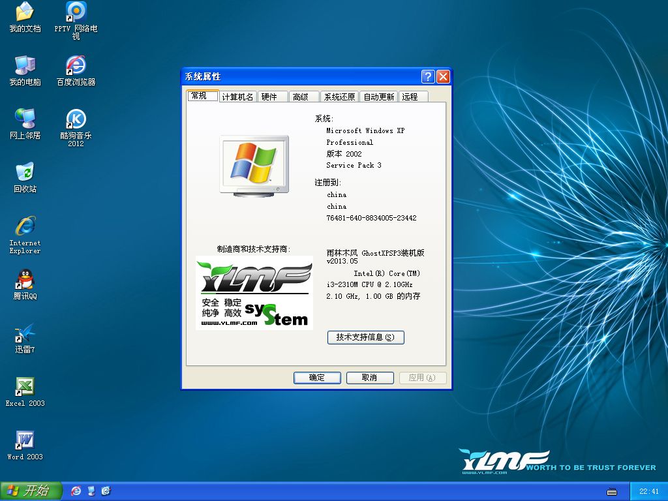Click the 取消 button
This screenshot has width=668, height=501.
coord(370,378)
